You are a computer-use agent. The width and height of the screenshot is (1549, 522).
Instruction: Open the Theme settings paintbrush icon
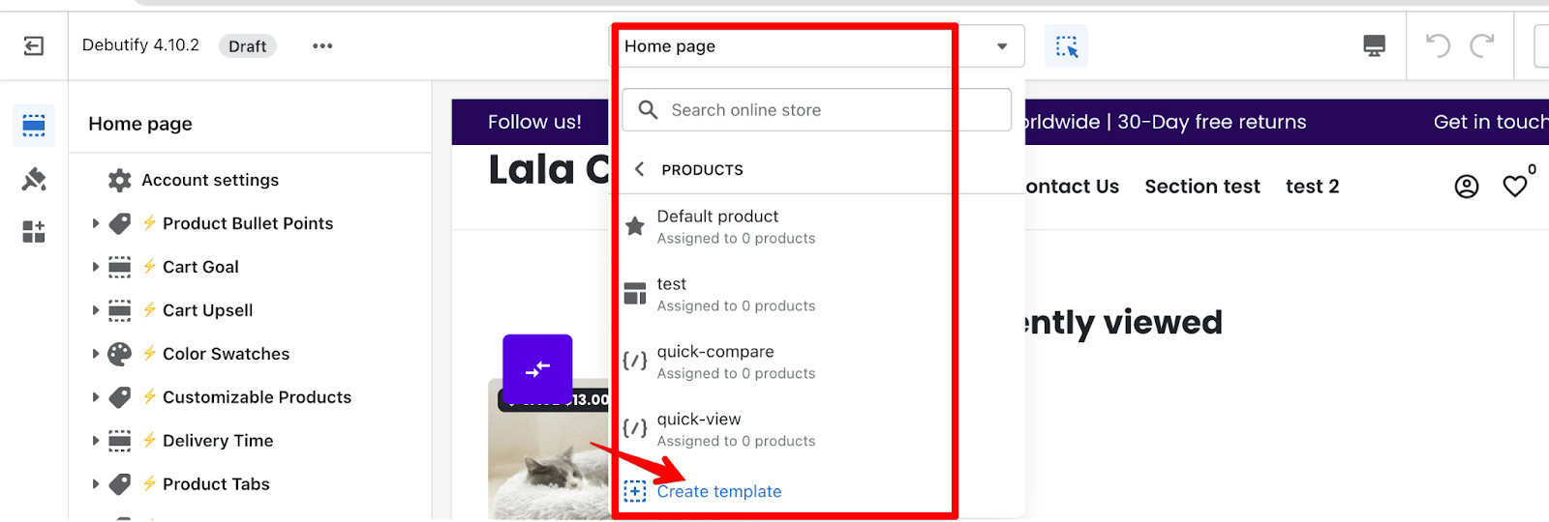[34, 179]
